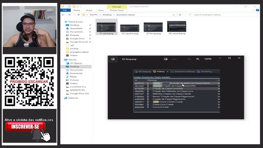Open the Explorer Help icon
The height and width of the screenshot is (148, 263).
(x=258, y=10)
